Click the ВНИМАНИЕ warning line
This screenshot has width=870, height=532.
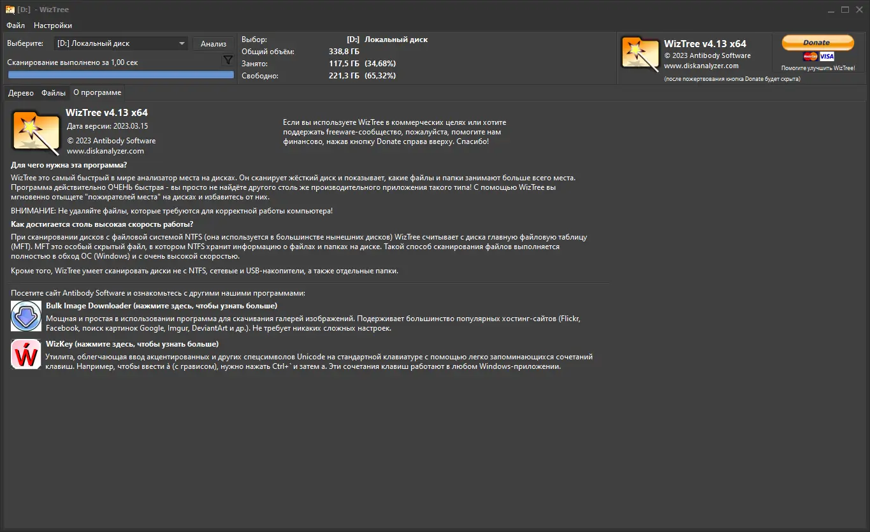pos(171,211)
